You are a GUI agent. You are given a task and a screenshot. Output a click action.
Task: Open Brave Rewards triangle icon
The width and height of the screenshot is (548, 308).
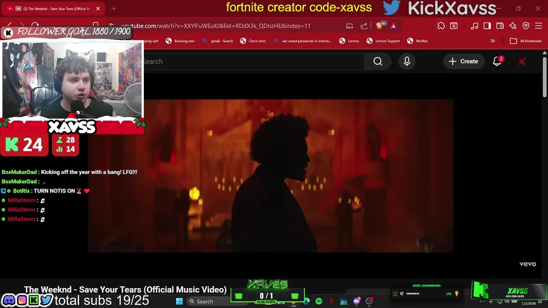(x=393, y=26)
